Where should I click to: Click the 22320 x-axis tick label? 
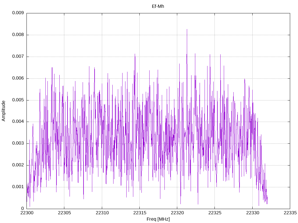(x=177, y=213)
